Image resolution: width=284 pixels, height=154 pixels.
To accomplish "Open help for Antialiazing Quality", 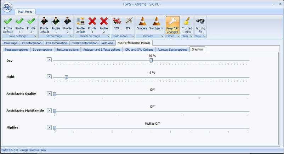I will [49, 94].
